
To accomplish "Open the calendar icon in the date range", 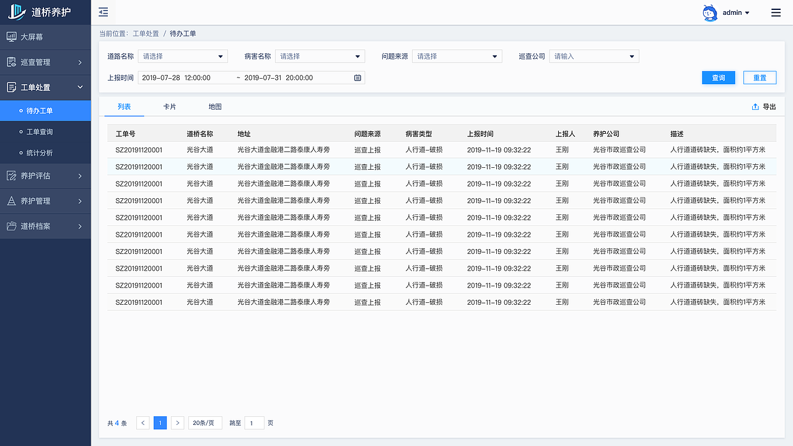I will [x=357, y=77].
